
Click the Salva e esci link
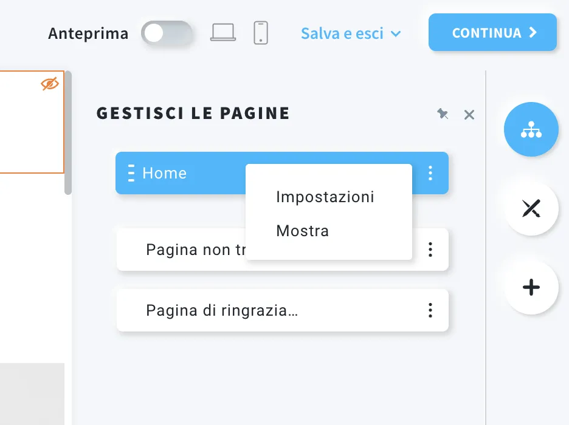(342, 33)
